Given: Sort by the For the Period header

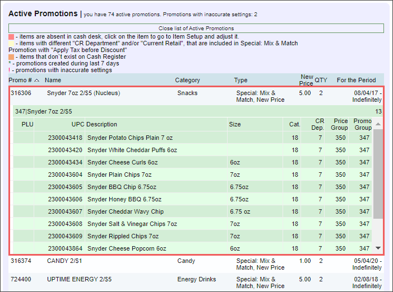Looking at the screenshot, I should pos(356,81).
